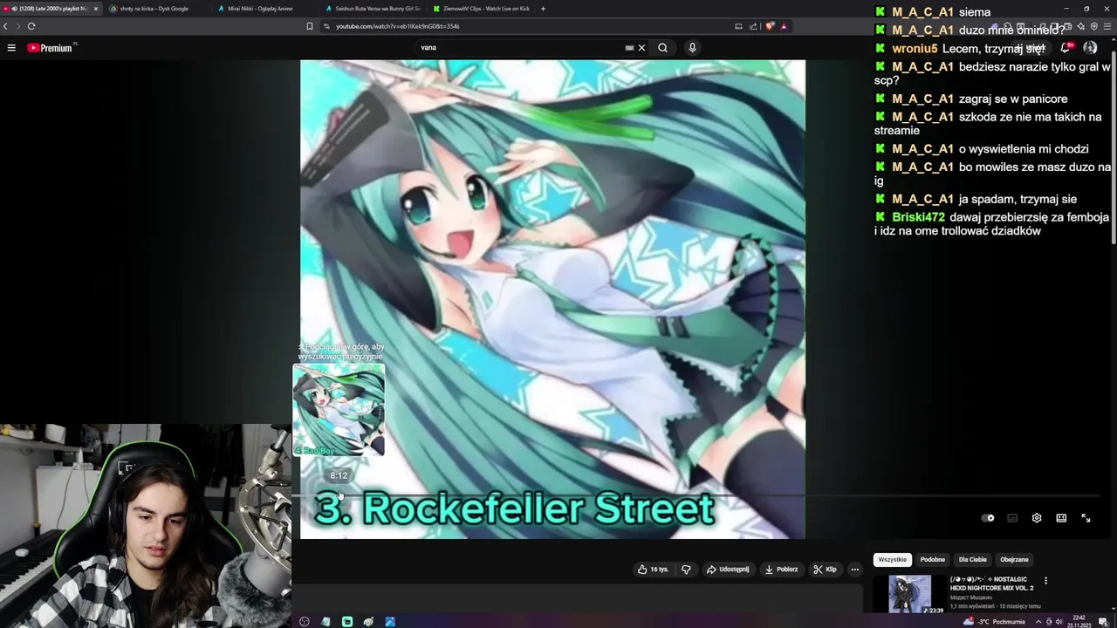
Task: Dislike the video with thumbs-down button
Action: click(x=686, y=570)
